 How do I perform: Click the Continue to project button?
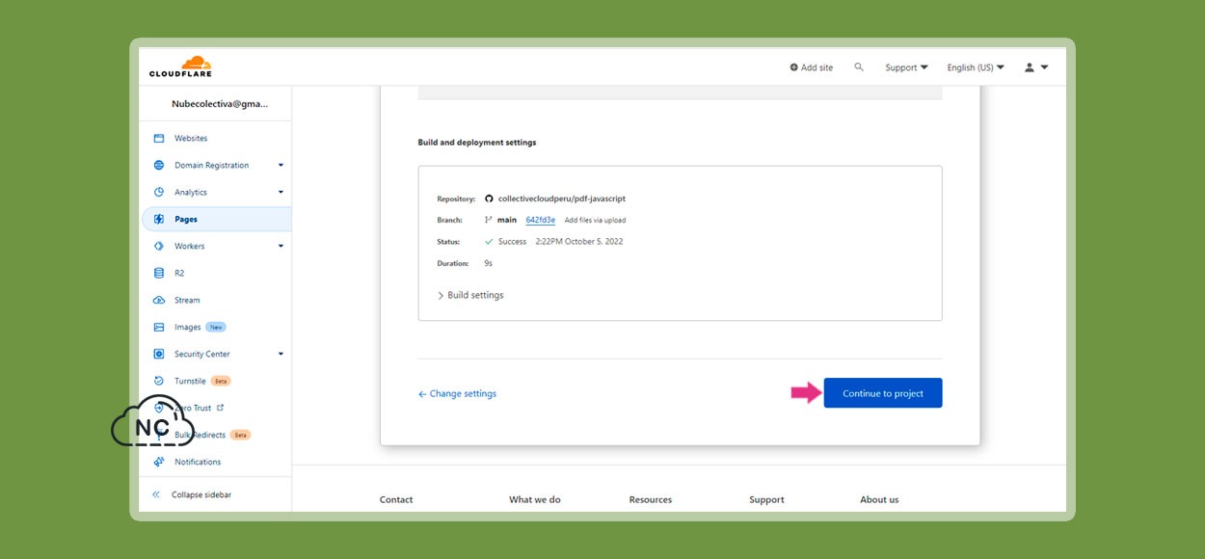click(883, 393)
